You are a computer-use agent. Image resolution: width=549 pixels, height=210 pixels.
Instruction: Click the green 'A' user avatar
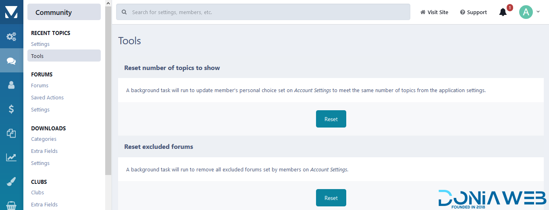click(x=526, y=12)
